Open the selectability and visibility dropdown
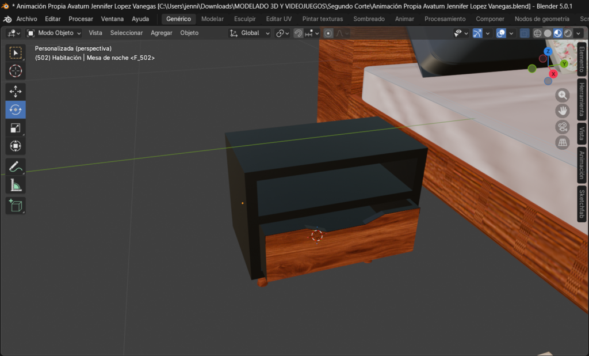Screen dimensions: 589x356 (x=461, y=33)
